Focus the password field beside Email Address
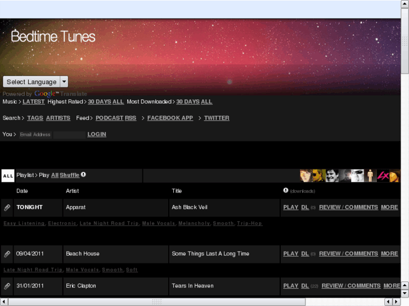Screen dimensions: 409x306 point(69,135)
